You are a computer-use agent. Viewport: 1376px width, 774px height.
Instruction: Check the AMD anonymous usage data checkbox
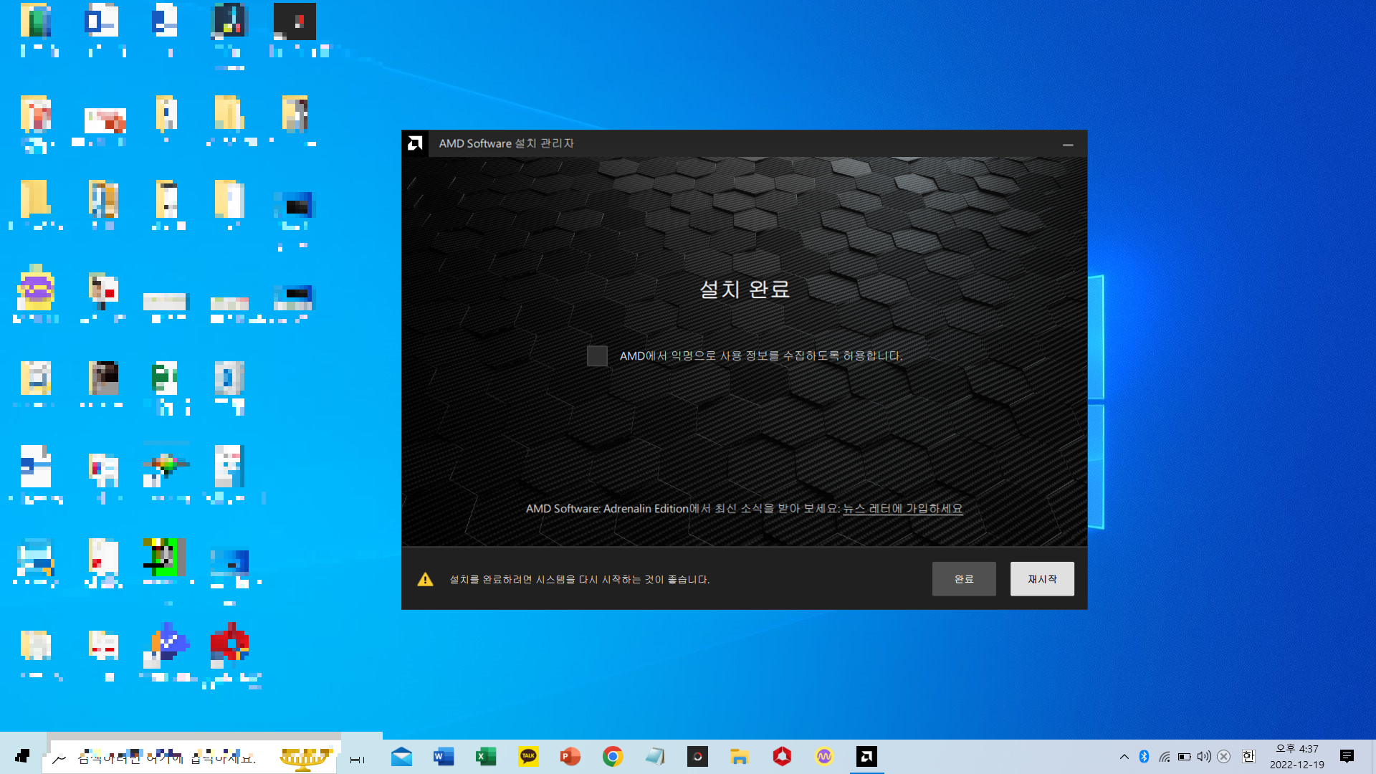click(x=597, y=355)
